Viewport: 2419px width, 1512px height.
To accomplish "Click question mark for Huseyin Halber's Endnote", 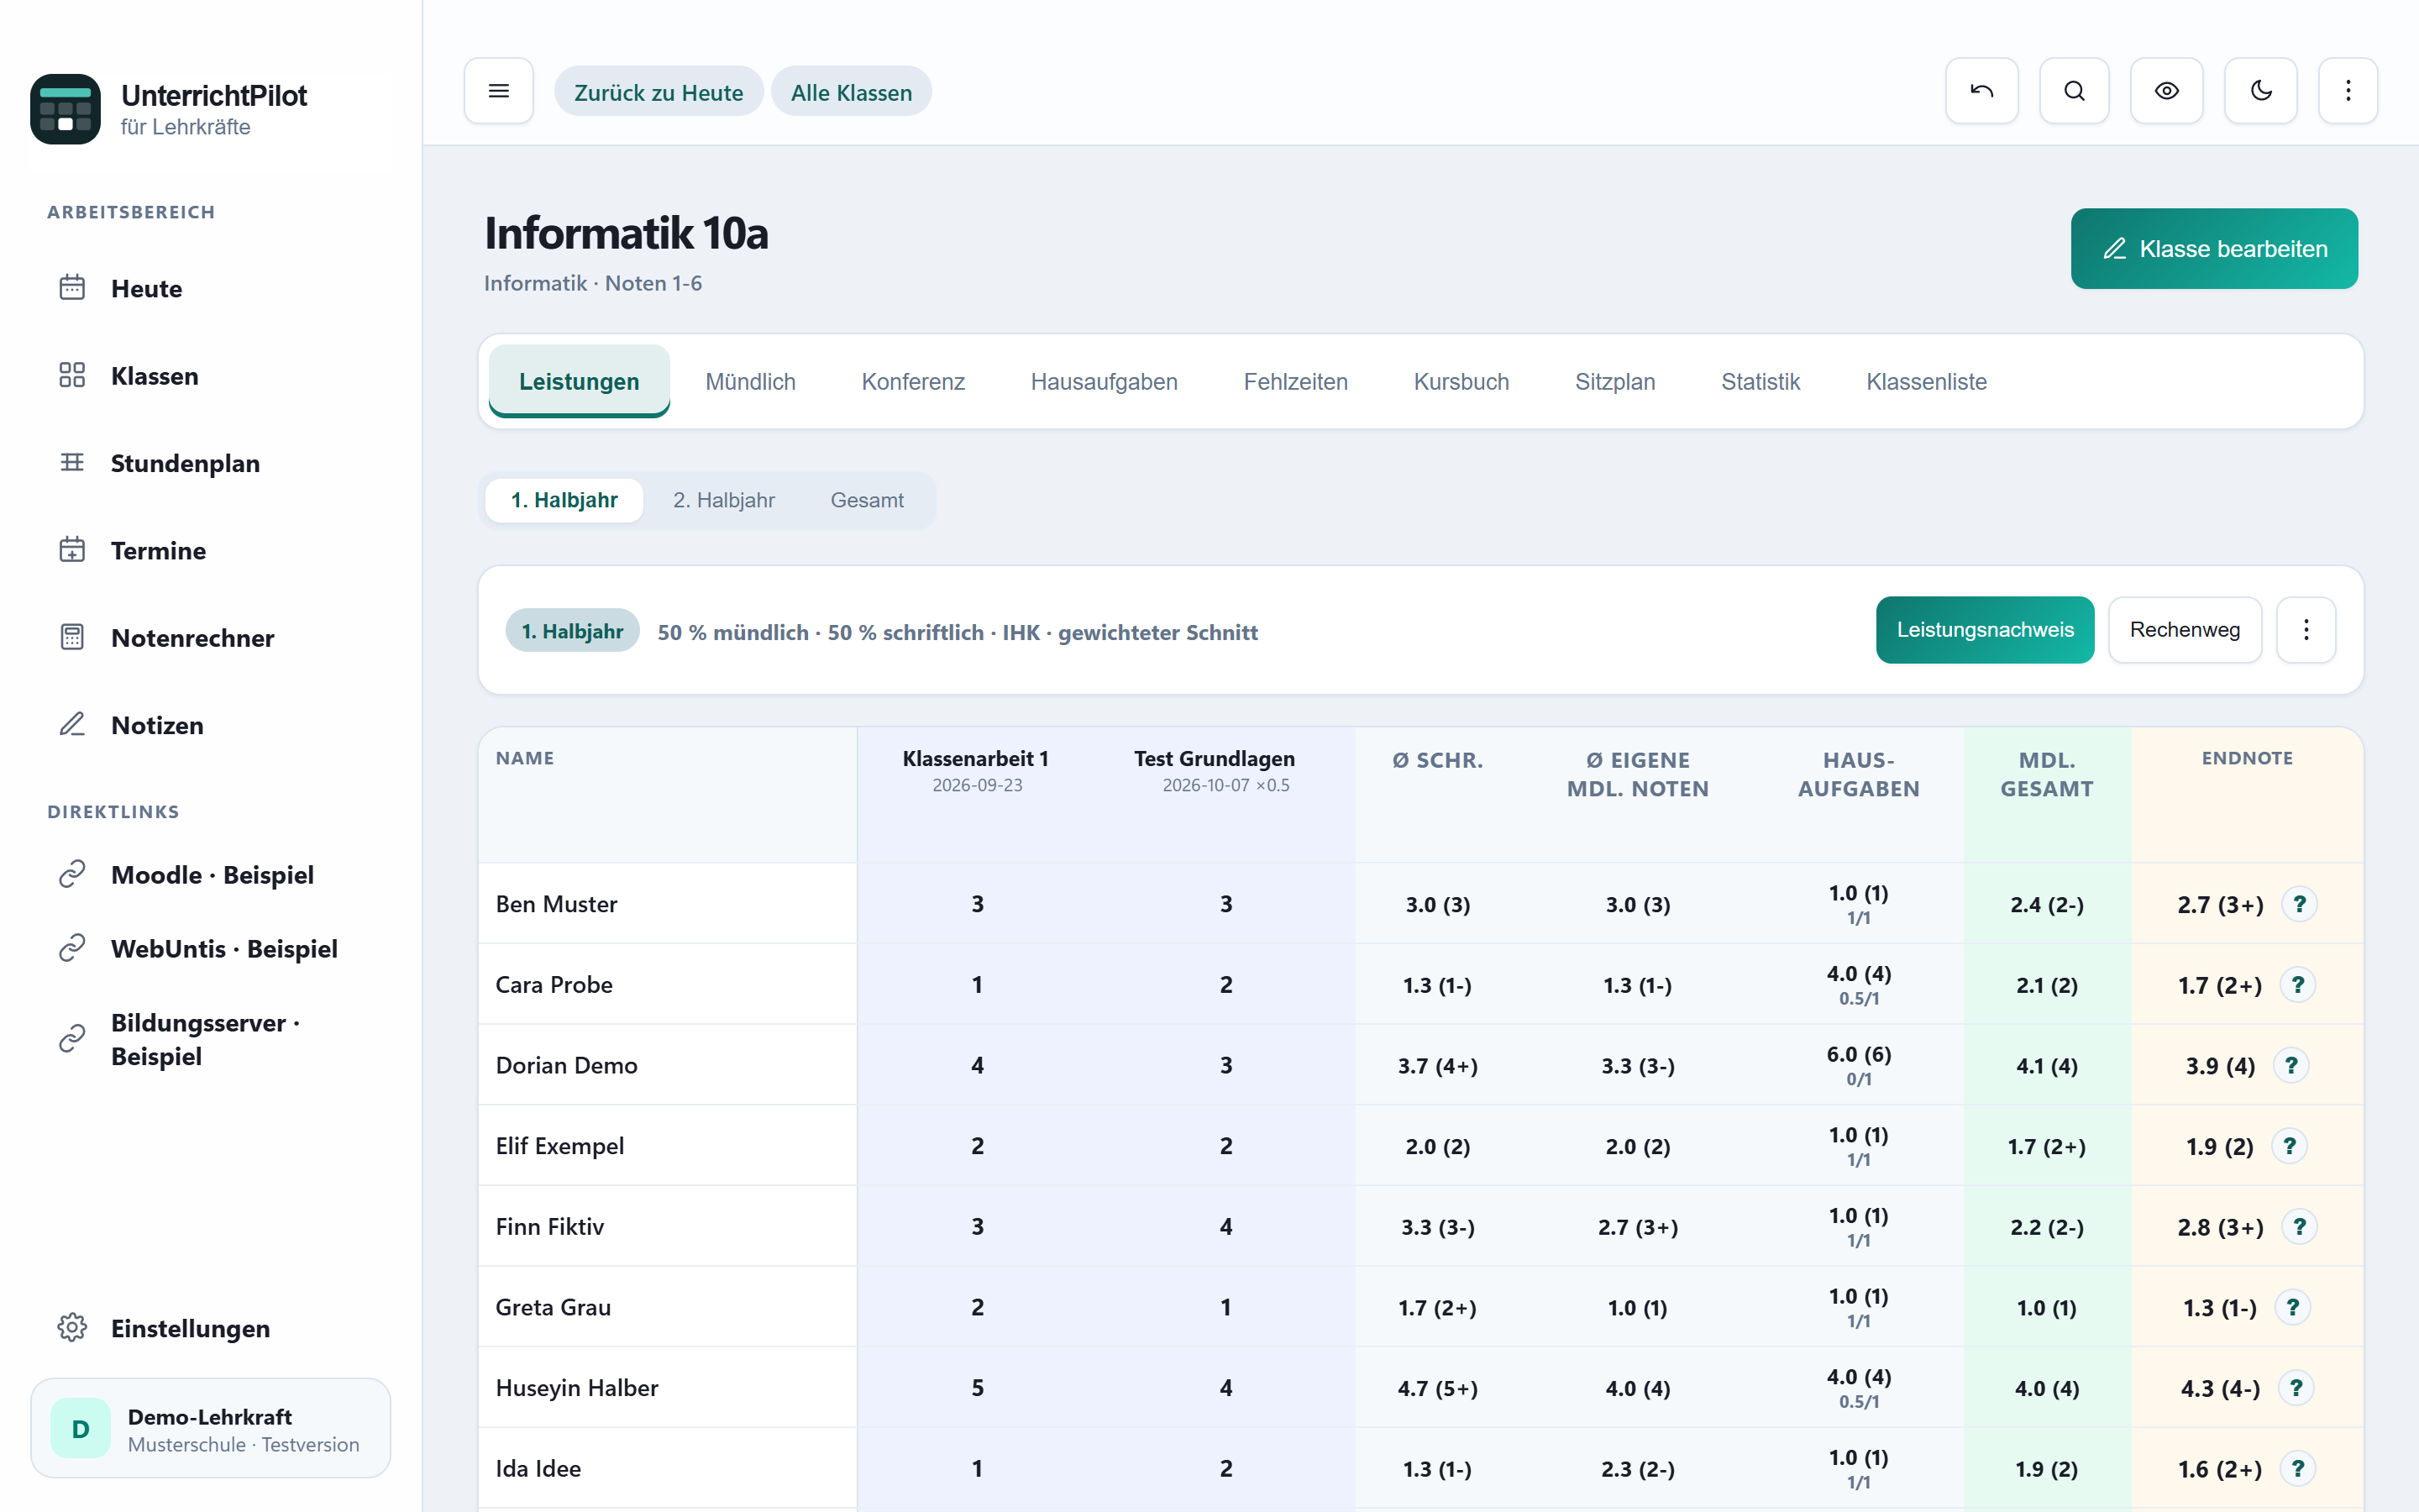I will [x=2296, y=1388].
